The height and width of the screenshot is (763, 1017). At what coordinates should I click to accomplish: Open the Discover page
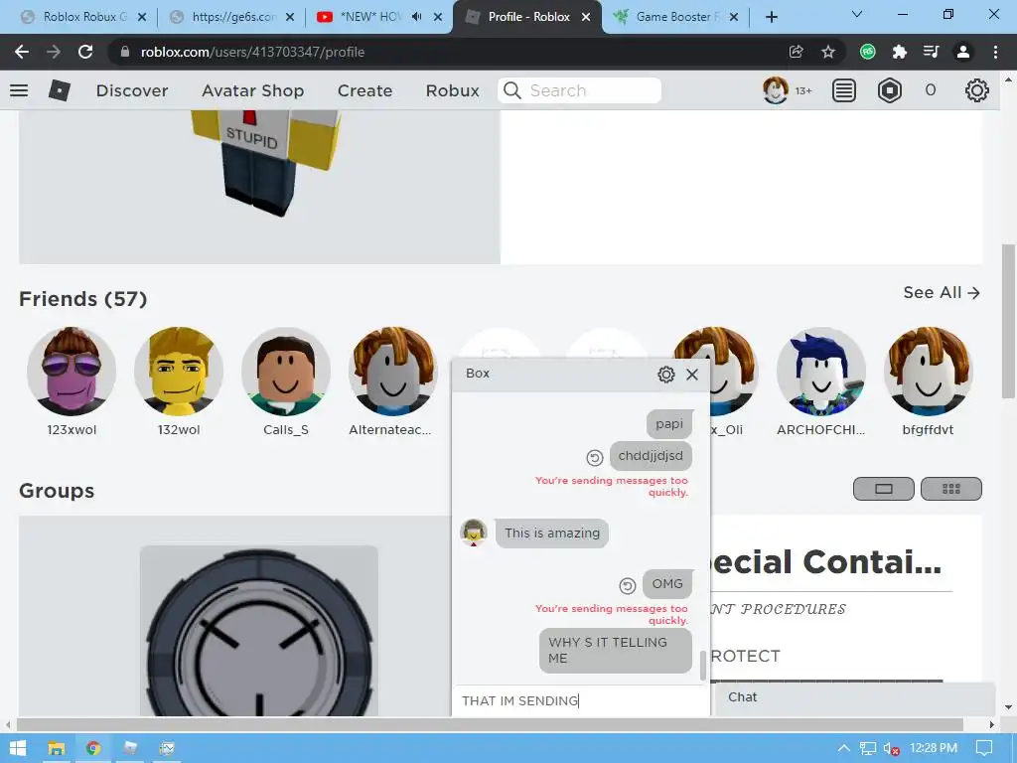[x=132, y=90]
